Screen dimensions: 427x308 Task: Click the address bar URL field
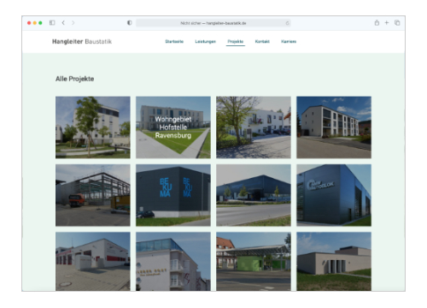213,23
